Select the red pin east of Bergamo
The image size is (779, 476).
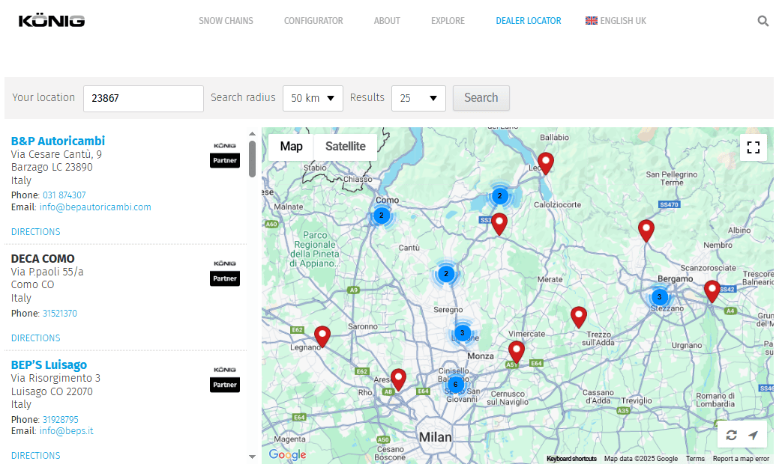coord(712,292)
